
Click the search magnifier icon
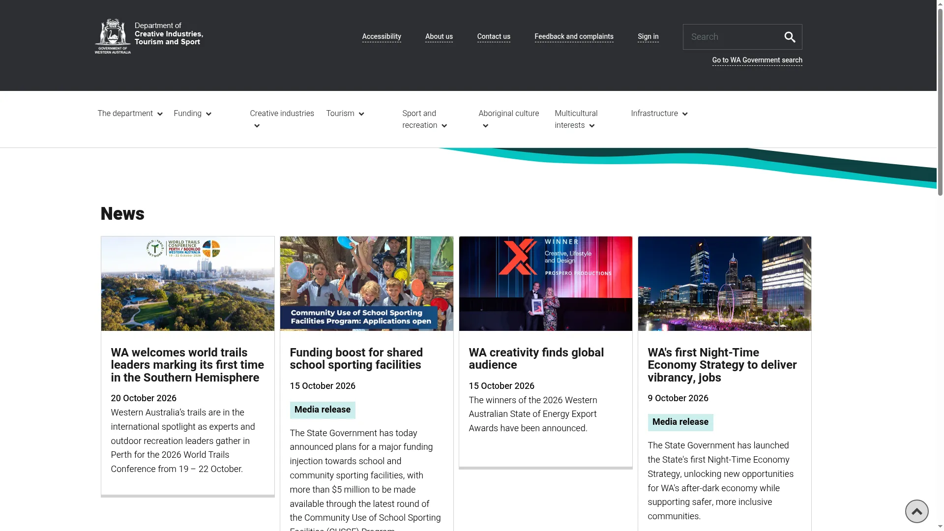point(790,37)
